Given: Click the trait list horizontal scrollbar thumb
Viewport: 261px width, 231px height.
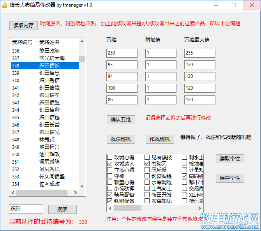Looking at the screenshot, I should [x=127, y=208].
